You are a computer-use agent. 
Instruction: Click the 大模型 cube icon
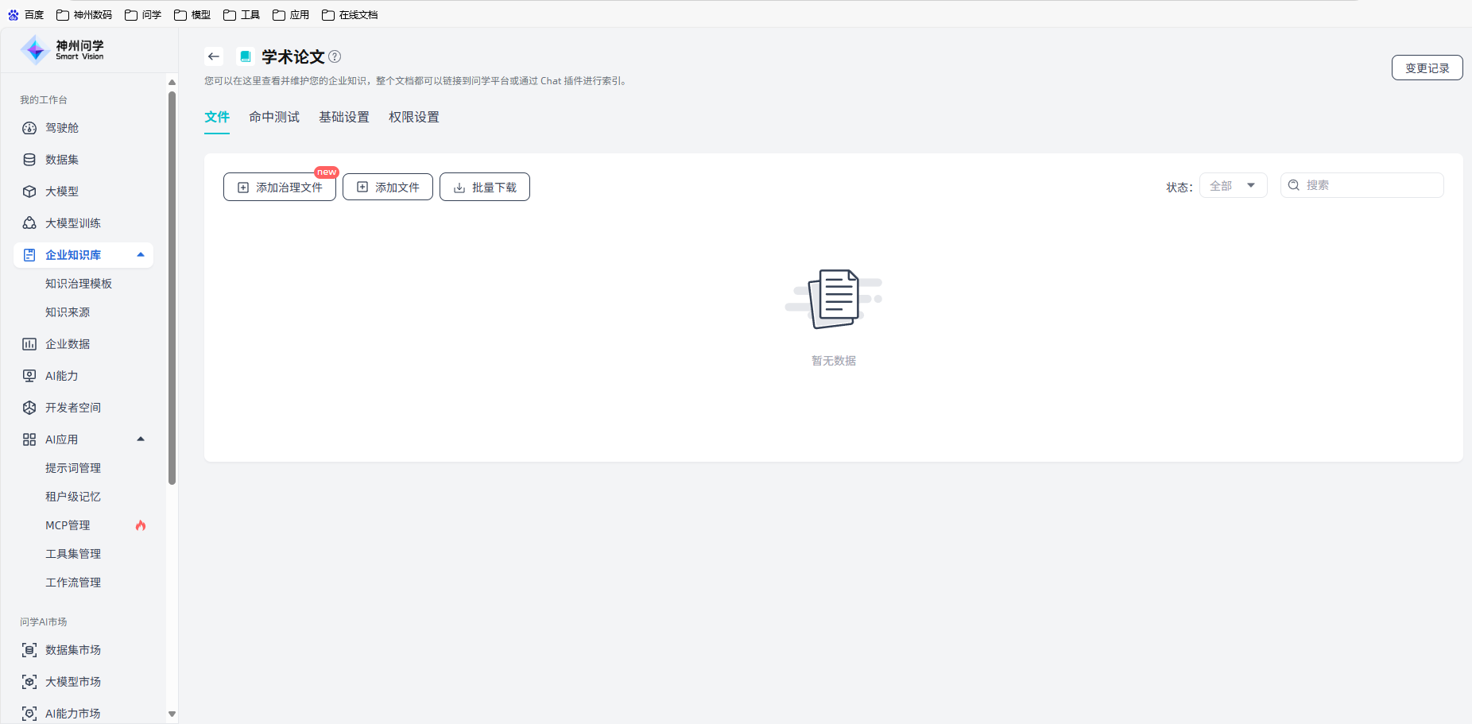click(x=29, y=192)
